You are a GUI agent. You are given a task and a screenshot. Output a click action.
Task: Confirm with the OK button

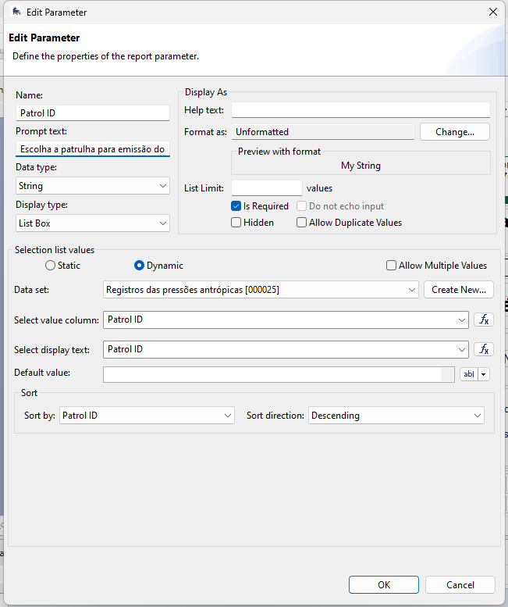coord(383,584)
